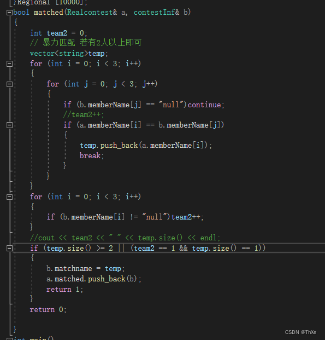The height and width of the screenshot is (340, 325).
Task: Click the return 1; statement
Action: click(64, 290)
